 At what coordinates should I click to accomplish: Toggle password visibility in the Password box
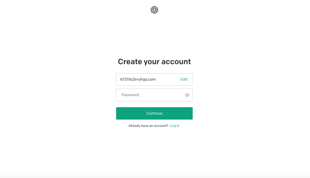tap(187, 95)
